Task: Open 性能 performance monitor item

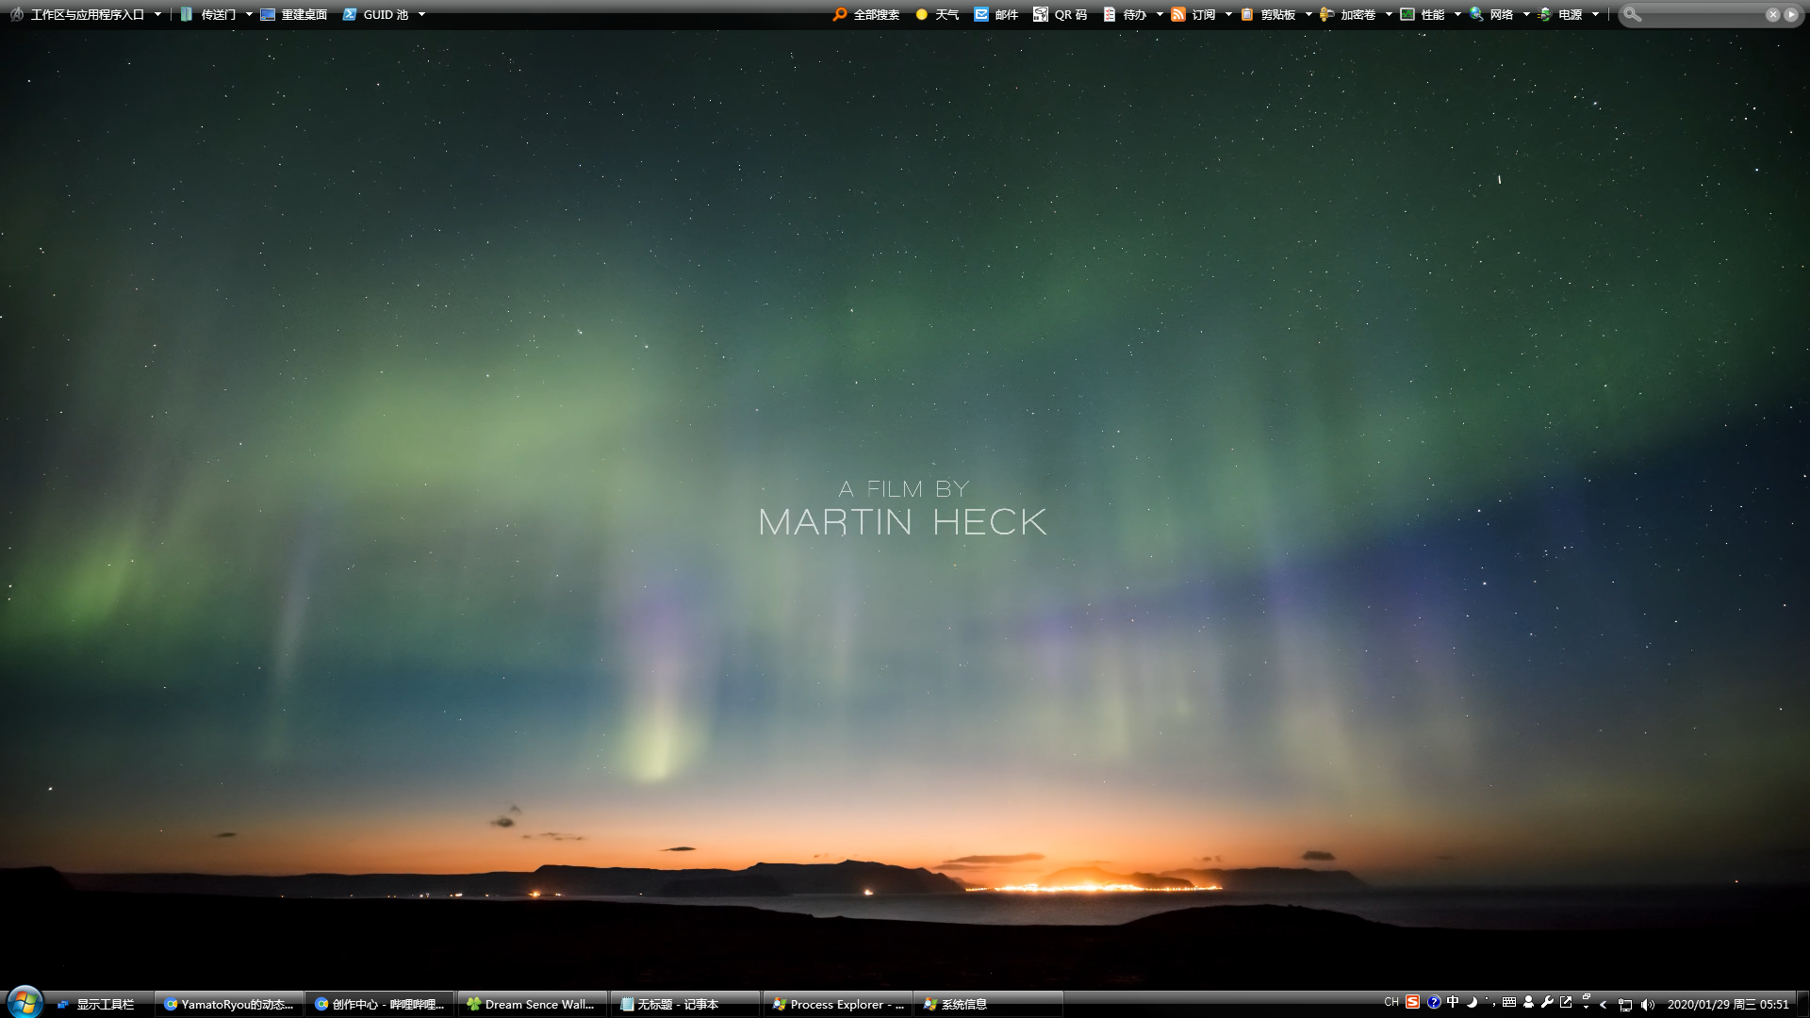Action: coord(1423,14)
